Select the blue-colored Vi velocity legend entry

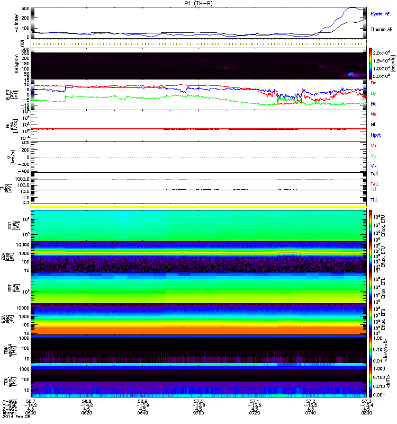tap(373, 166)
